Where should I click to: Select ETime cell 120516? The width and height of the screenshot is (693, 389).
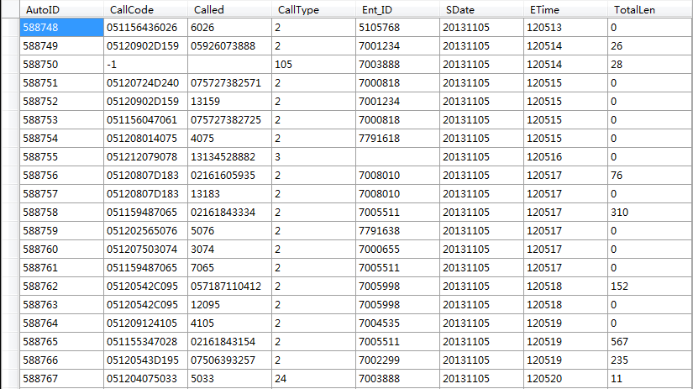click(565, 157)
